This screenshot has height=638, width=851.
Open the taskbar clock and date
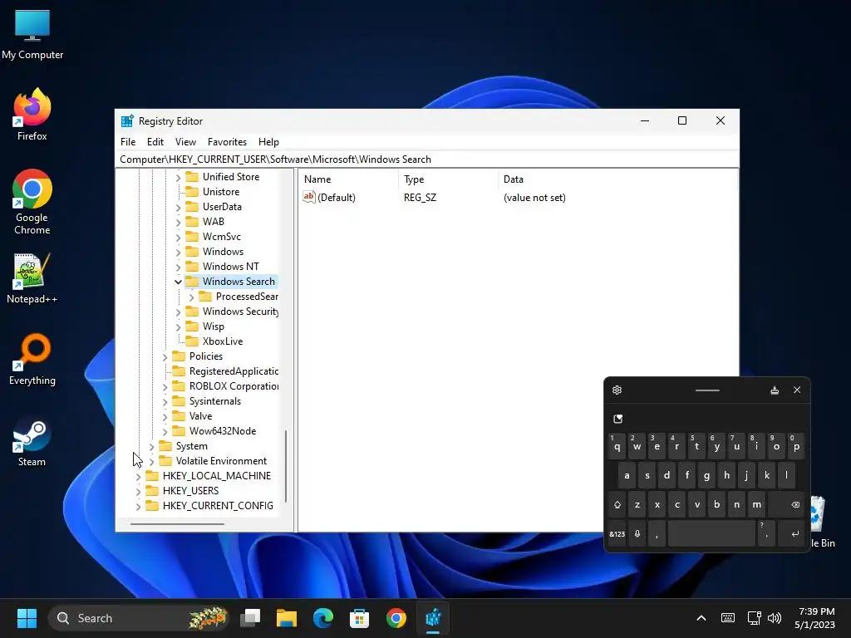[814, 618]
